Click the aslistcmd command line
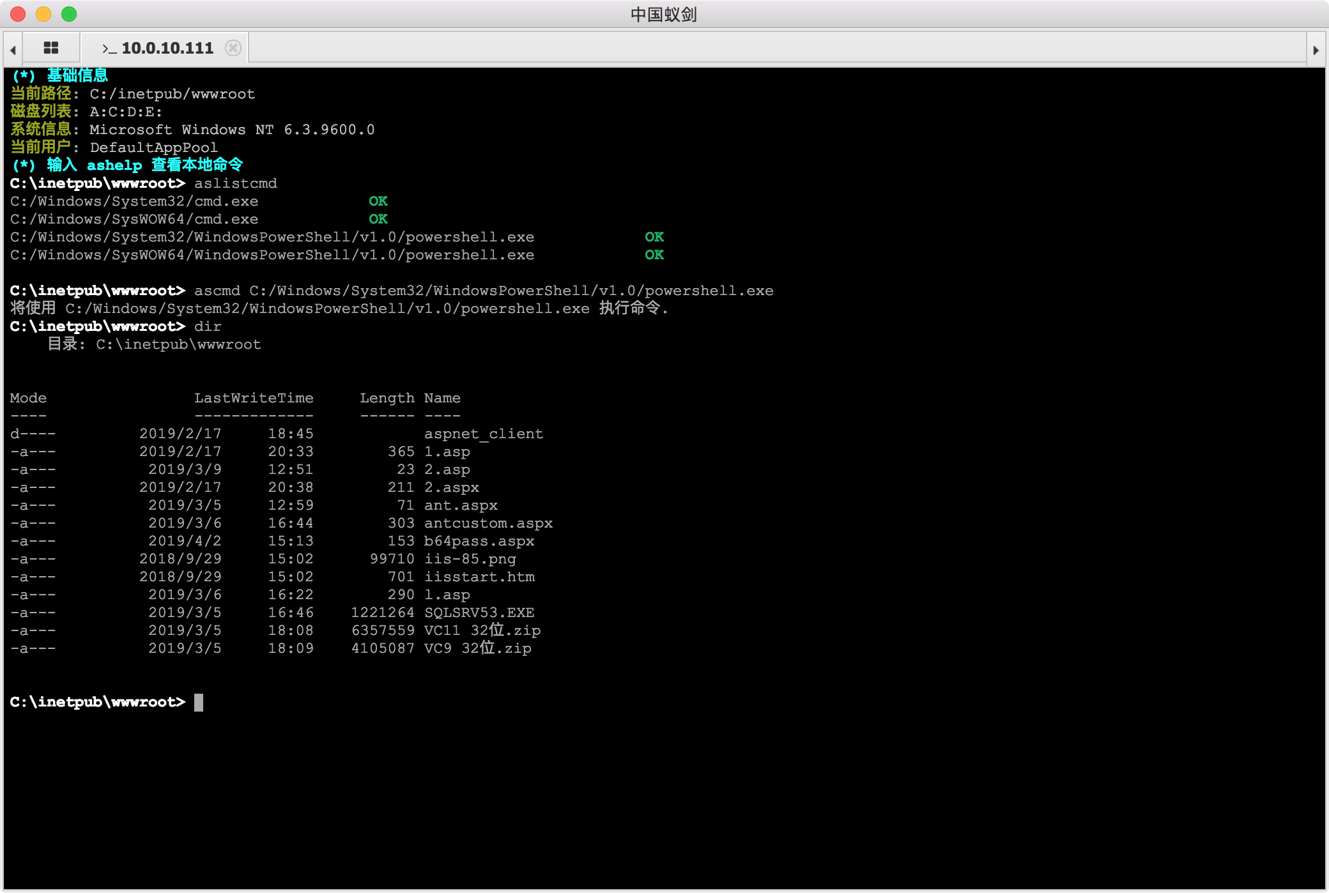Viewport: 1329px width, 893px height. coord(235,183)
